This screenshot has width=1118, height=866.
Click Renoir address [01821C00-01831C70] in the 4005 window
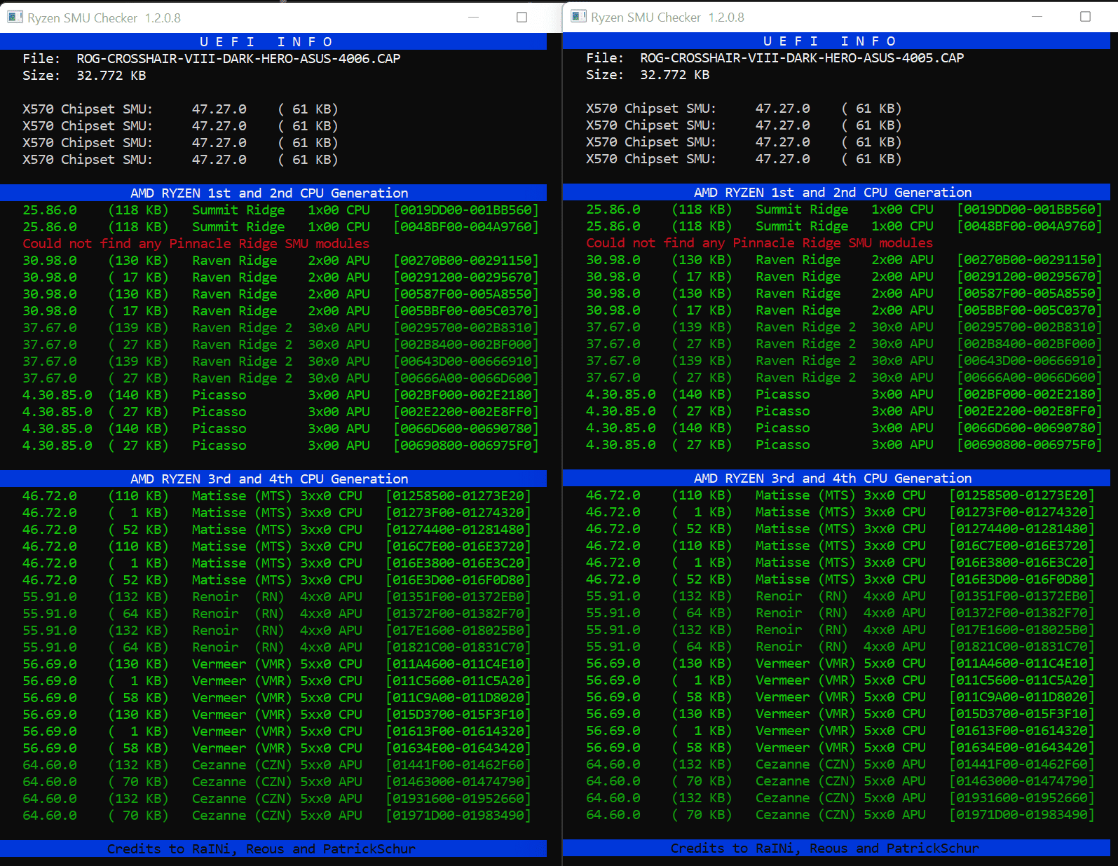point(1022,647)
